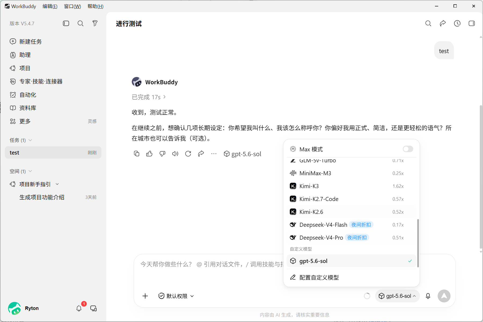Click the model list scrollbar
The image size is (483, 322).
click(x=418, y=243)
